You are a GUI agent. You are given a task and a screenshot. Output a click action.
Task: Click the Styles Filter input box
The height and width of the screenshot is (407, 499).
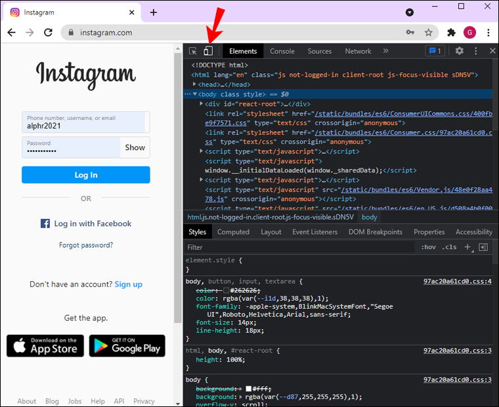[x=300, y=247]
